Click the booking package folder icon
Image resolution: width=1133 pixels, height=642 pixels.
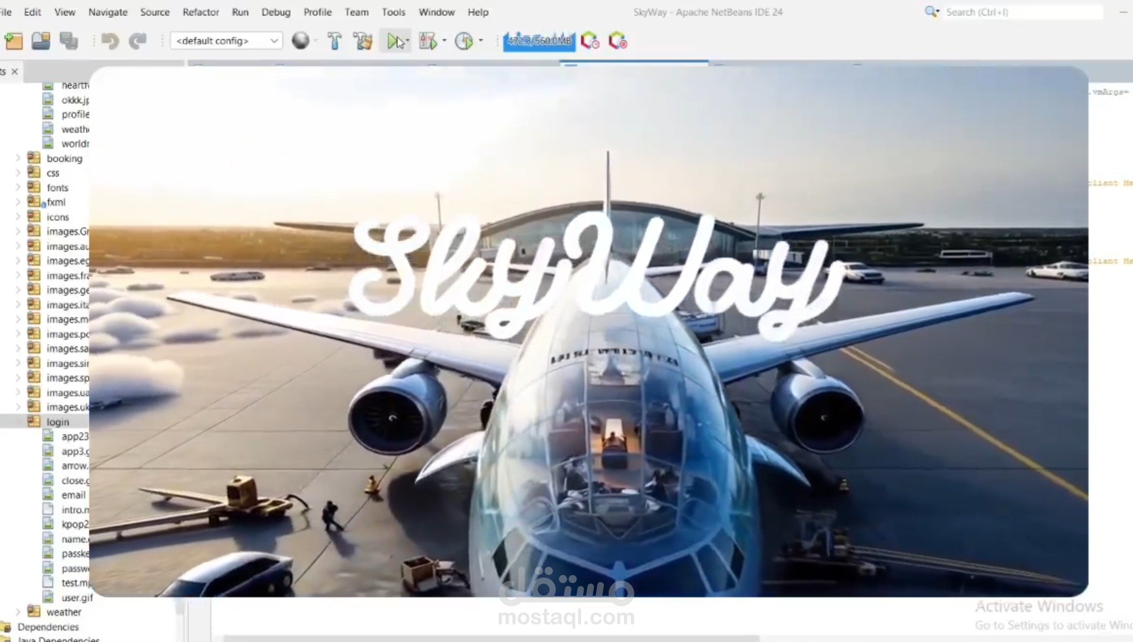(x=34, y=158)
